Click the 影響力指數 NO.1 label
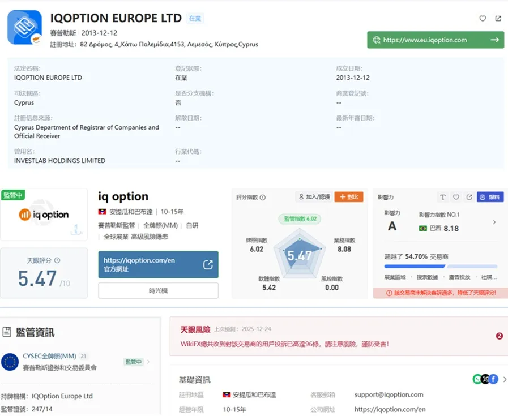 click(439, 215)
